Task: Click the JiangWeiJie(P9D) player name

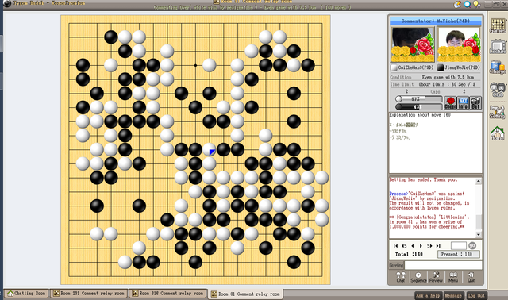Action: (x=462, y=67)
